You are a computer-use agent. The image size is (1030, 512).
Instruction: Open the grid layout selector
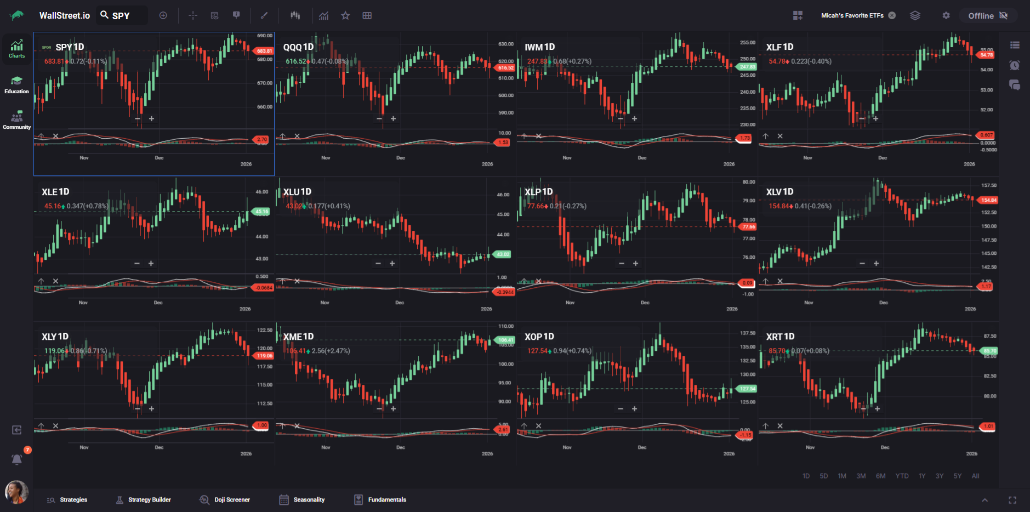[367, 15]
